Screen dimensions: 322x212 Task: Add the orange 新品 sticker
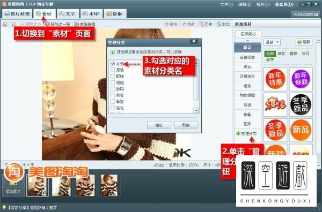coord(301,130)
